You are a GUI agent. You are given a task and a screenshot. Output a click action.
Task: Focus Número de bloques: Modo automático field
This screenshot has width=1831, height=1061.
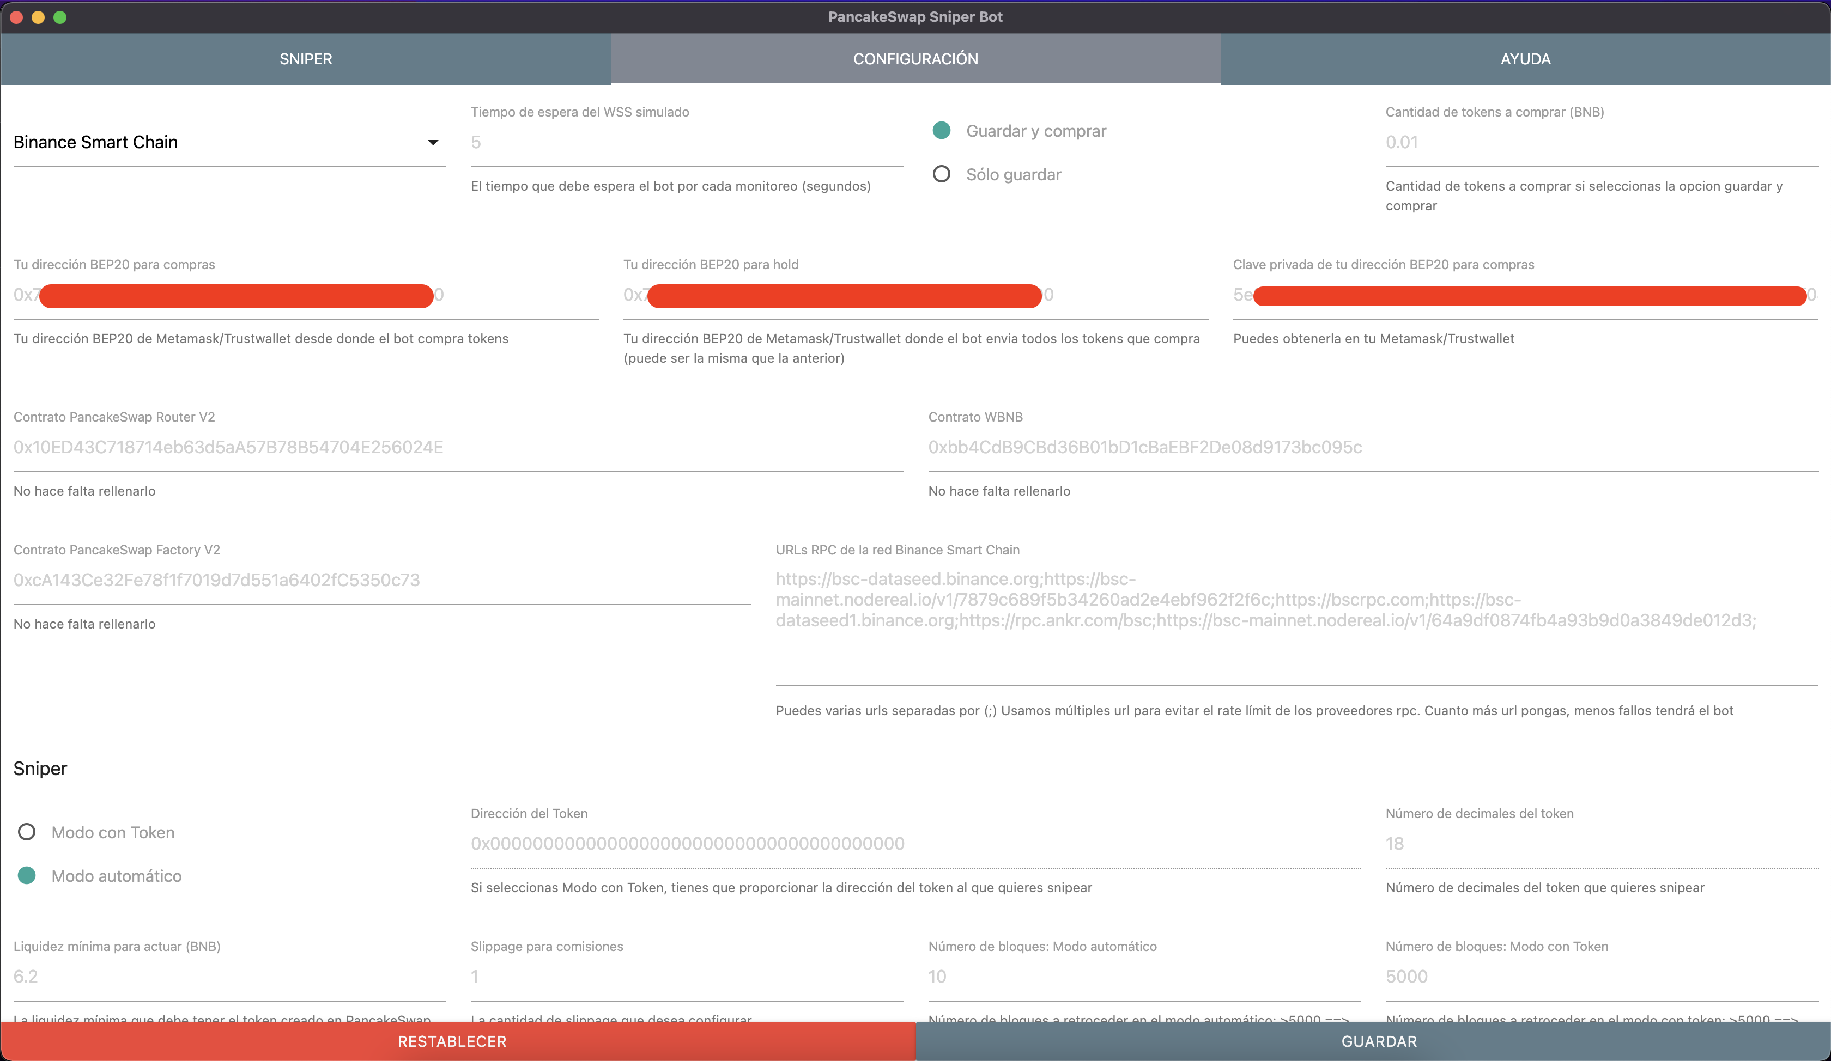(x=1144, y=977)
